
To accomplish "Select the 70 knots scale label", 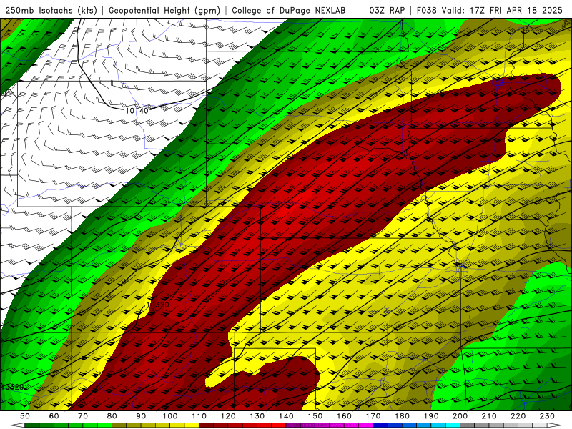I will click(83, 416).
